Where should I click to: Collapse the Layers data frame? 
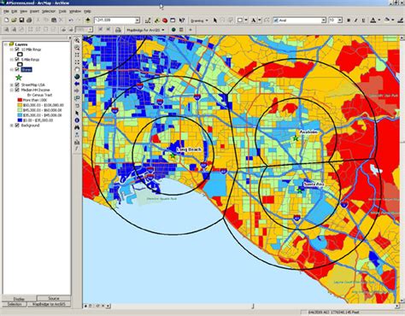[x=6, y=44]
